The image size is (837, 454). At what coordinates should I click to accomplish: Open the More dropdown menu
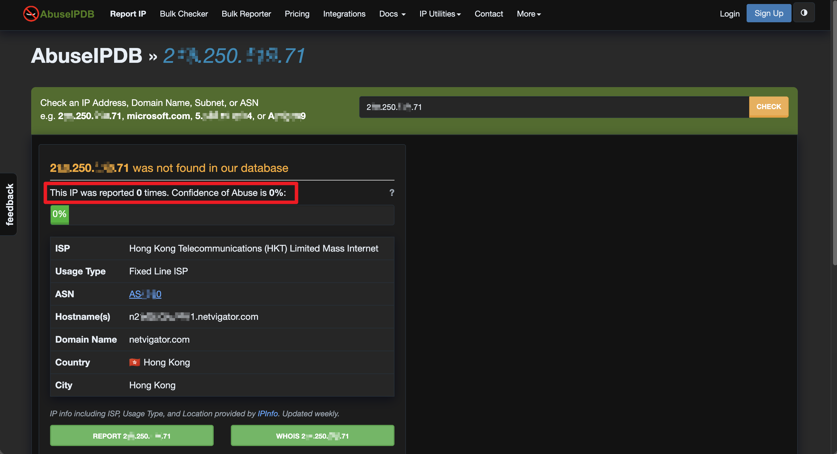(529, 14)
